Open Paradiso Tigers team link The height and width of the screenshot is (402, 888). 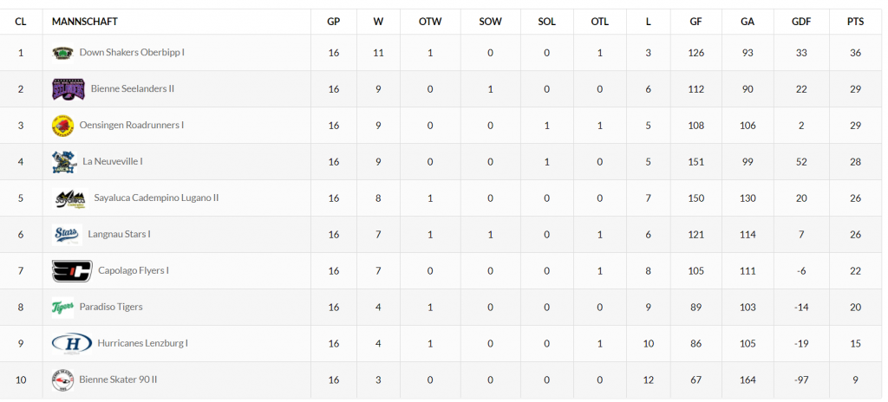coord(111,307)
